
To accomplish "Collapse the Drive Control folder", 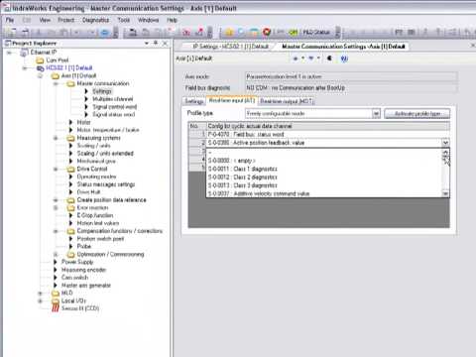I will coord(56,169).
